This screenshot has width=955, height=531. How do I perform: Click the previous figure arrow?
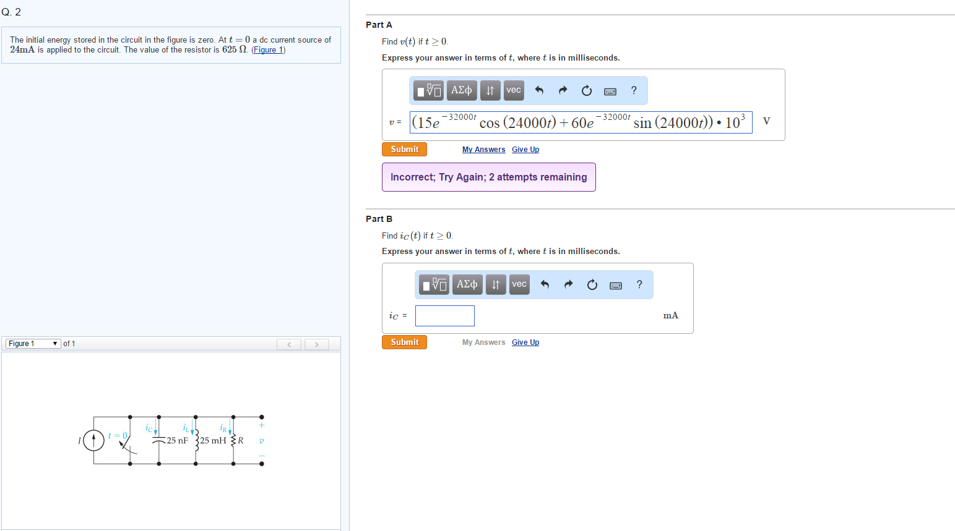pos(289,344)
